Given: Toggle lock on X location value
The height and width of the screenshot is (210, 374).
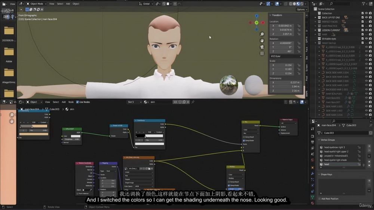Looking at the screenshot, I should click(x=298, y=26).
